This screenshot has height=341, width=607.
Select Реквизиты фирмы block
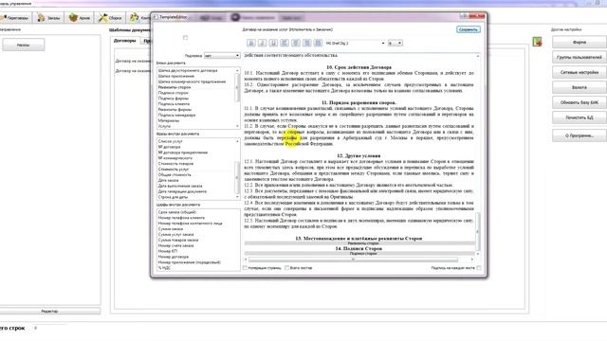pos(175,110)
